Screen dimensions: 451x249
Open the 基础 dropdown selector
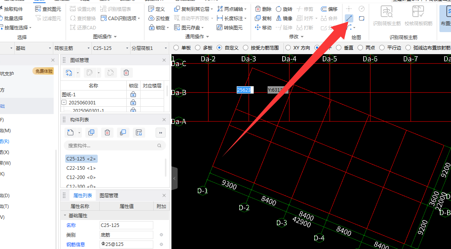point(33,48)
